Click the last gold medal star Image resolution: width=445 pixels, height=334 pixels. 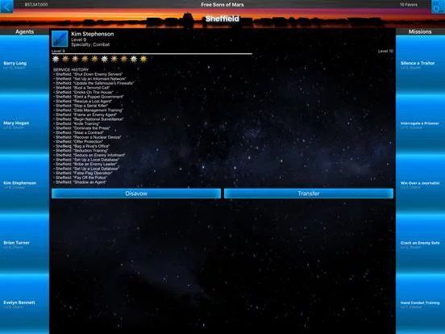point(143,59)
